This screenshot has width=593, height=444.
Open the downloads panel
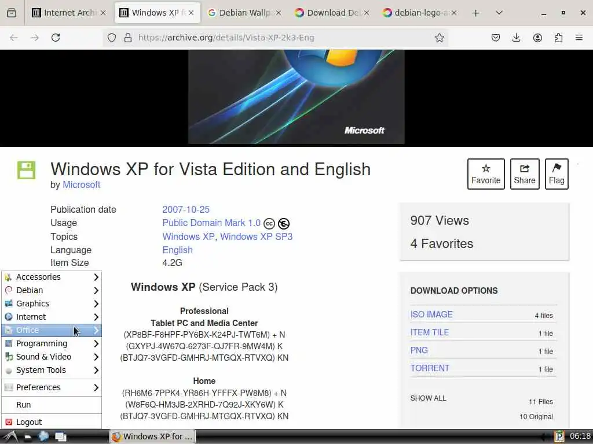click(516, 38)
